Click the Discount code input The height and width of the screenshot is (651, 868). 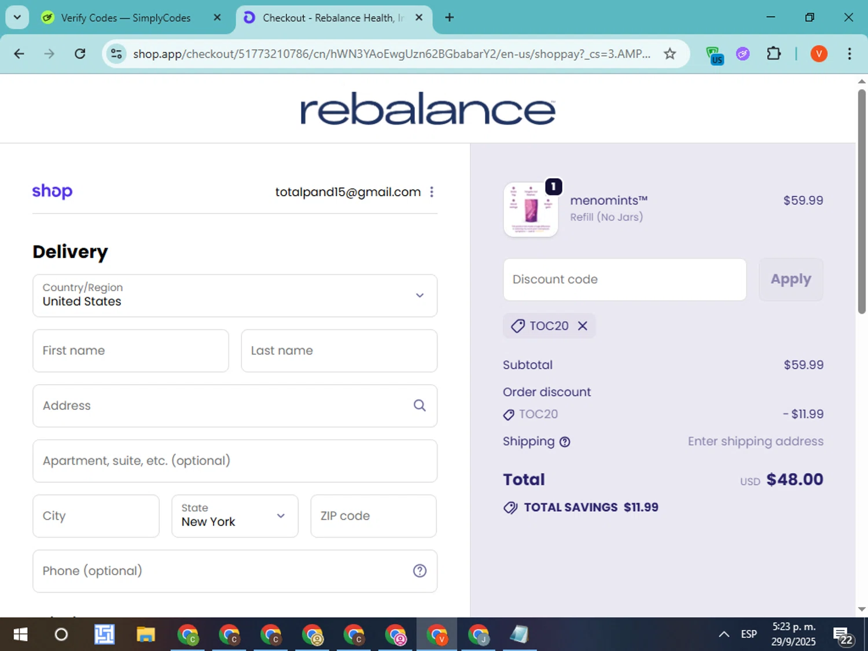[x=625, y=279]
